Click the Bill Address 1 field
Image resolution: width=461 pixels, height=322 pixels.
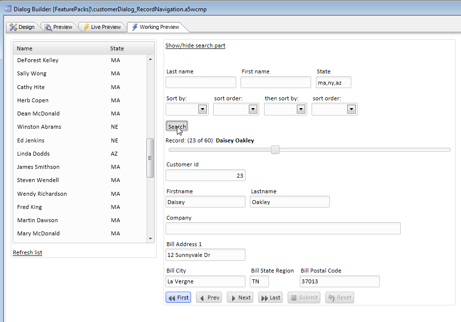click(205, 255)
